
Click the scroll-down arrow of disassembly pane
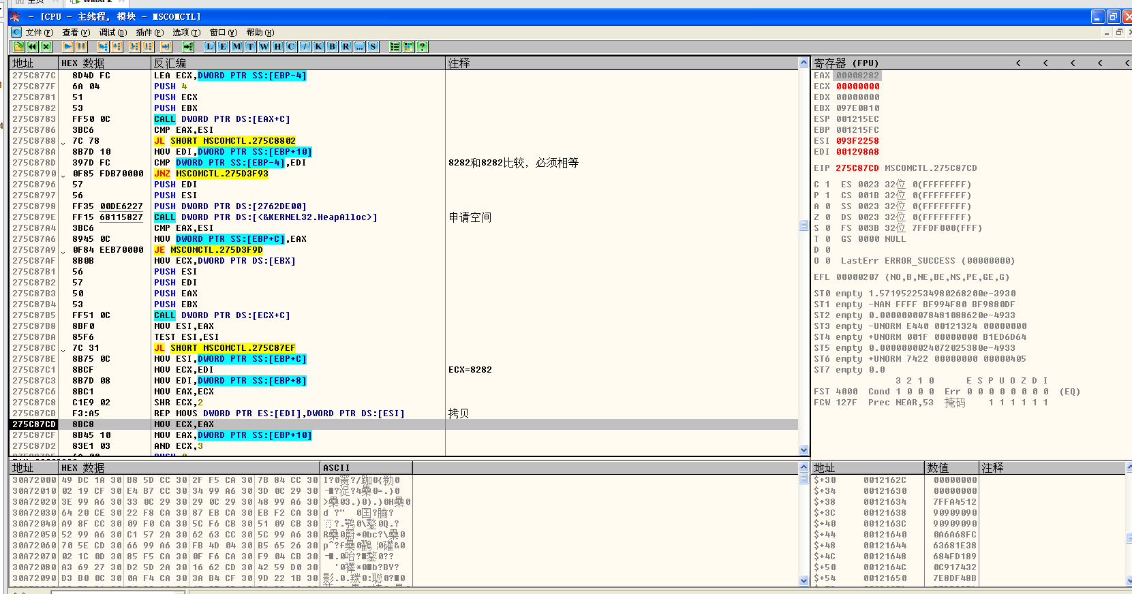(x=804, y=450)
